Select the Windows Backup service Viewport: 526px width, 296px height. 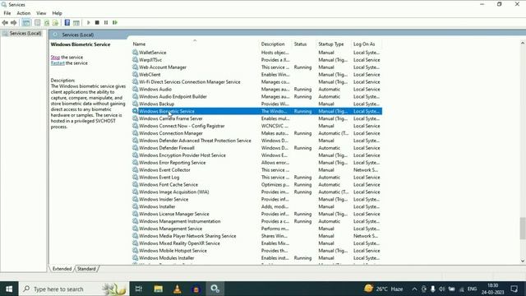(x=256, y=104)
